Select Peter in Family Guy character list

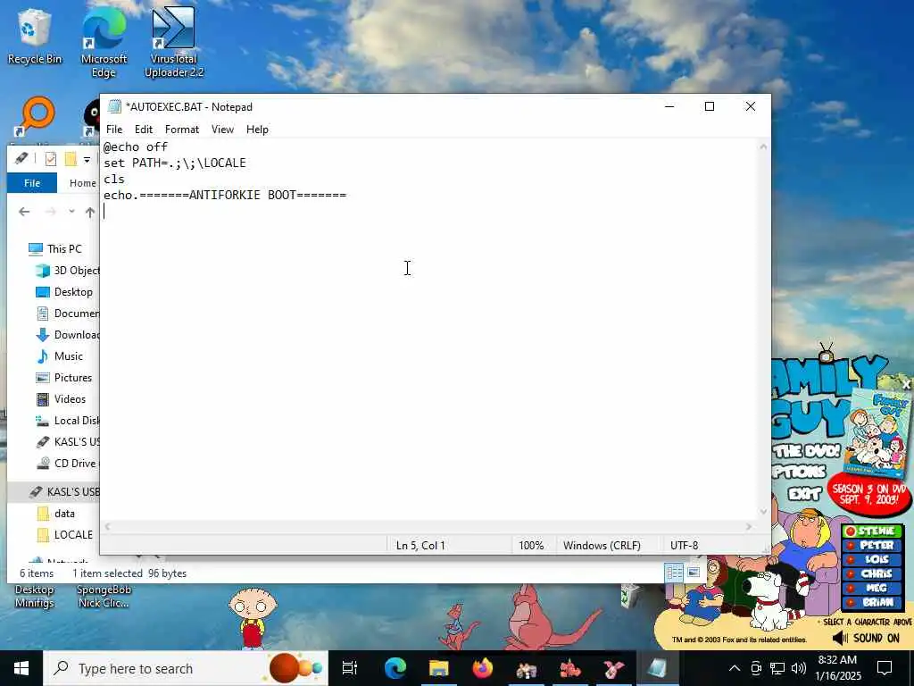pos(872,546)
